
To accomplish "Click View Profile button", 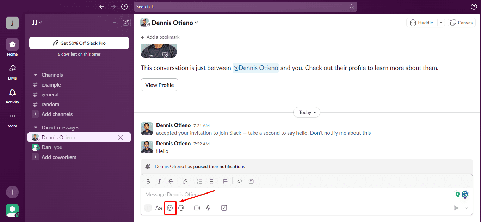I will coord(159,85).
